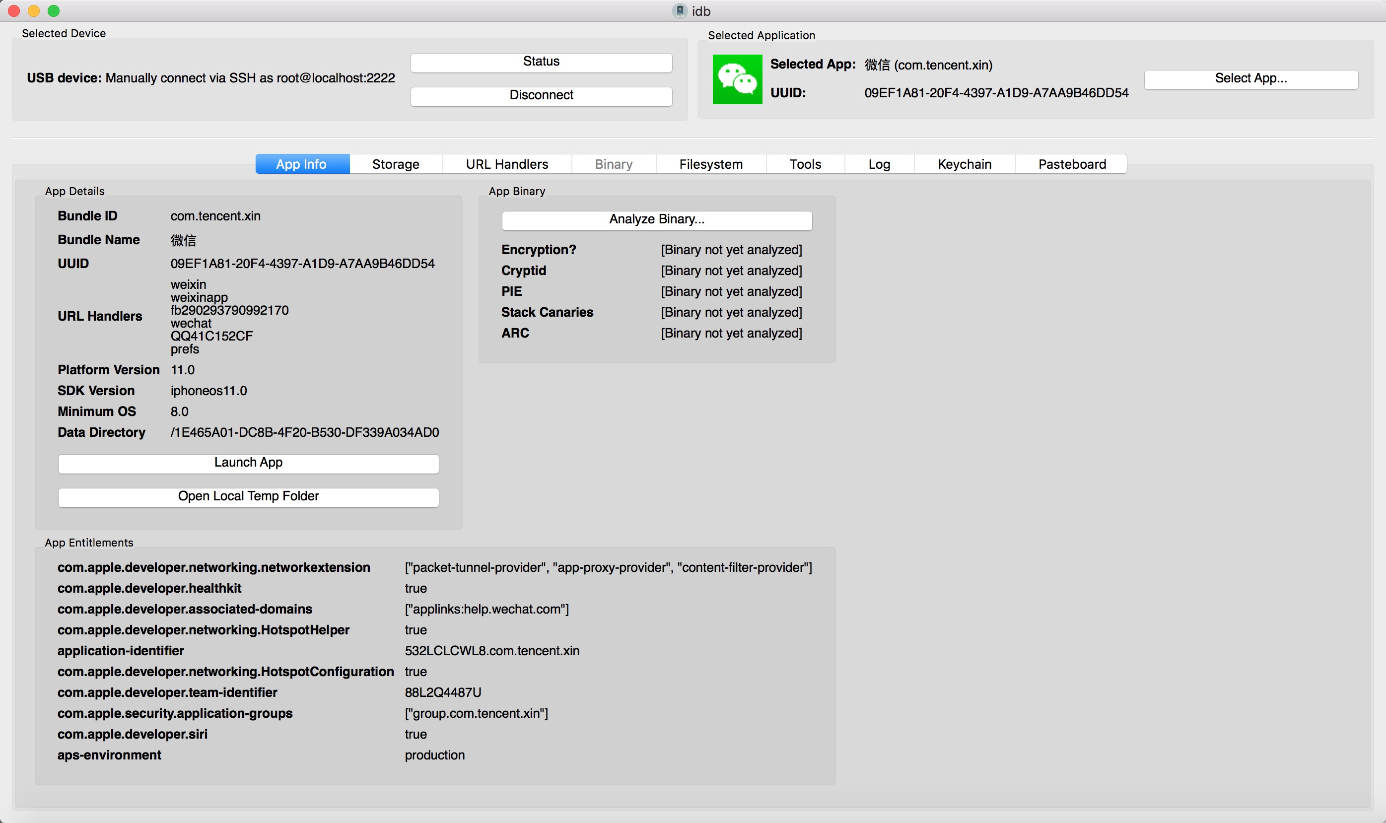Open the Tools tab

[x=805, y=164]
